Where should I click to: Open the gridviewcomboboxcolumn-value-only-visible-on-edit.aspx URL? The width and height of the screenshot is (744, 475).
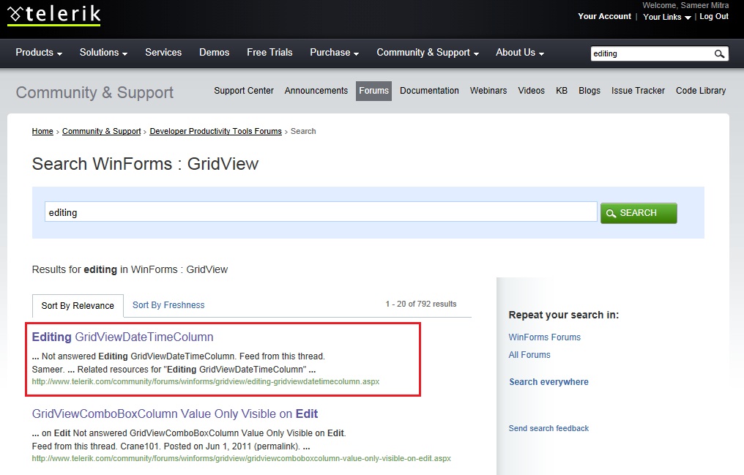[x=241, y=458]
